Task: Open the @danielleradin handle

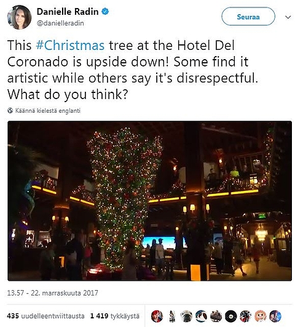Action: point(60,23)
